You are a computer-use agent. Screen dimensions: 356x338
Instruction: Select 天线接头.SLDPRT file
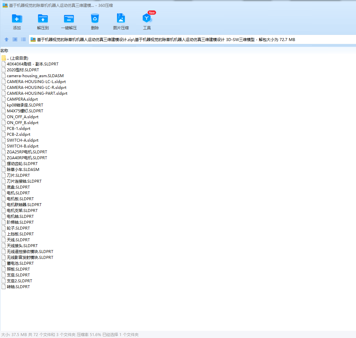click(x=22, y=246)
